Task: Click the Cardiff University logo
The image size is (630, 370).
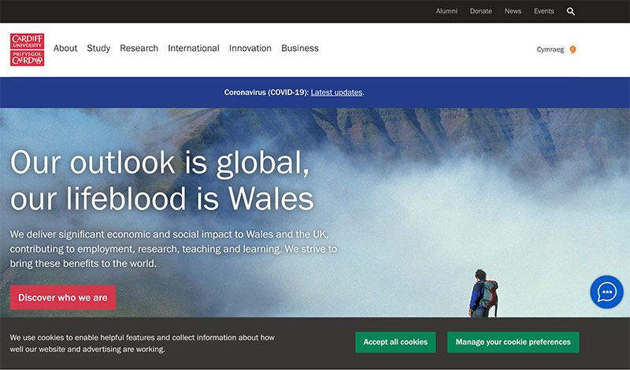Action: [28, 49]
